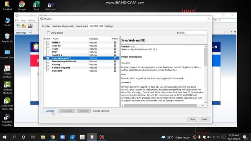251x141 pixels.
Task: Switch to the Updates tab
Action: point(46,26)
